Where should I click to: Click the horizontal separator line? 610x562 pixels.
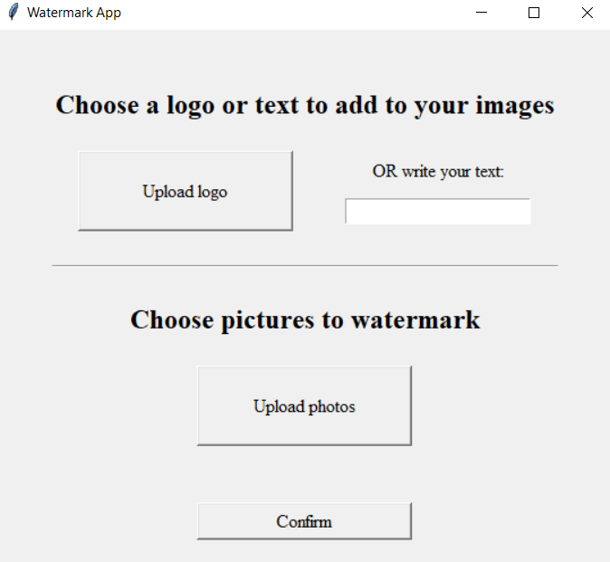(x=305, y=266)
